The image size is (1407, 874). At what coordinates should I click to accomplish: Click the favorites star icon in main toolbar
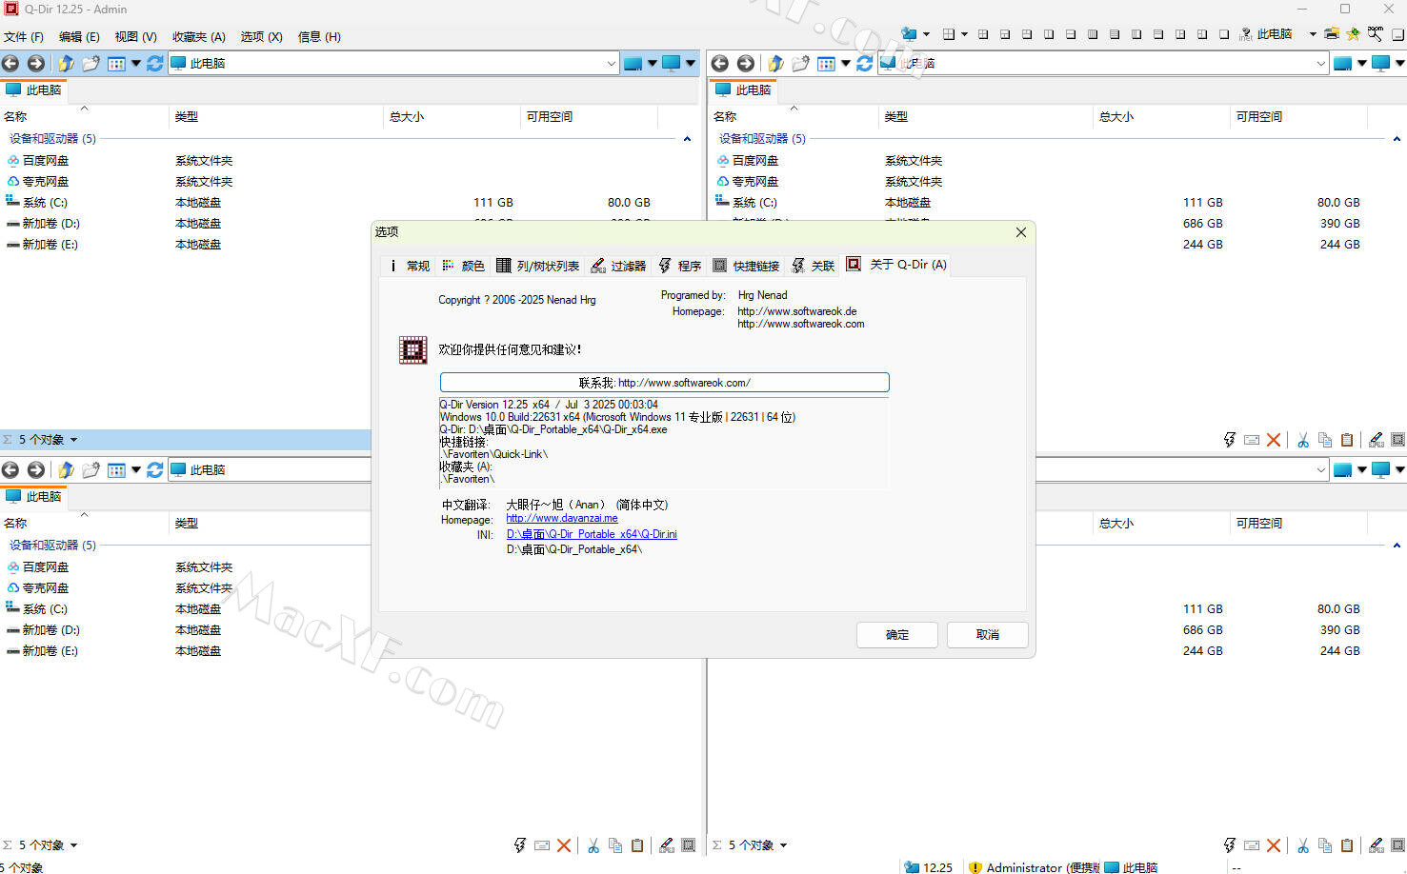[1353, 34]
